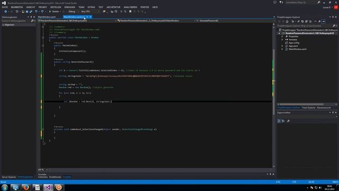Viewport: 339px width, 191px height.
Task: Switch to the Direktfenster tab
Action: point(55,177)
